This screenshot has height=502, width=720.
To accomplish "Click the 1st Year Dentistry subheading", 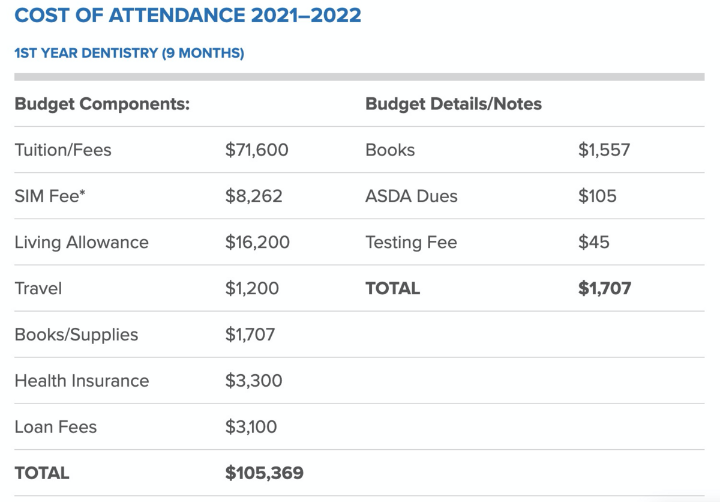I will coord(129,53).
